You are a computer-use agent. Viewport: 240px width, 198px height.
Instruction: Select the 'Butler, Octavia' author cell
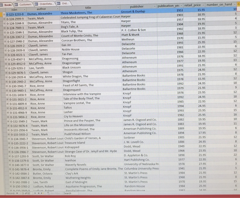48,174
